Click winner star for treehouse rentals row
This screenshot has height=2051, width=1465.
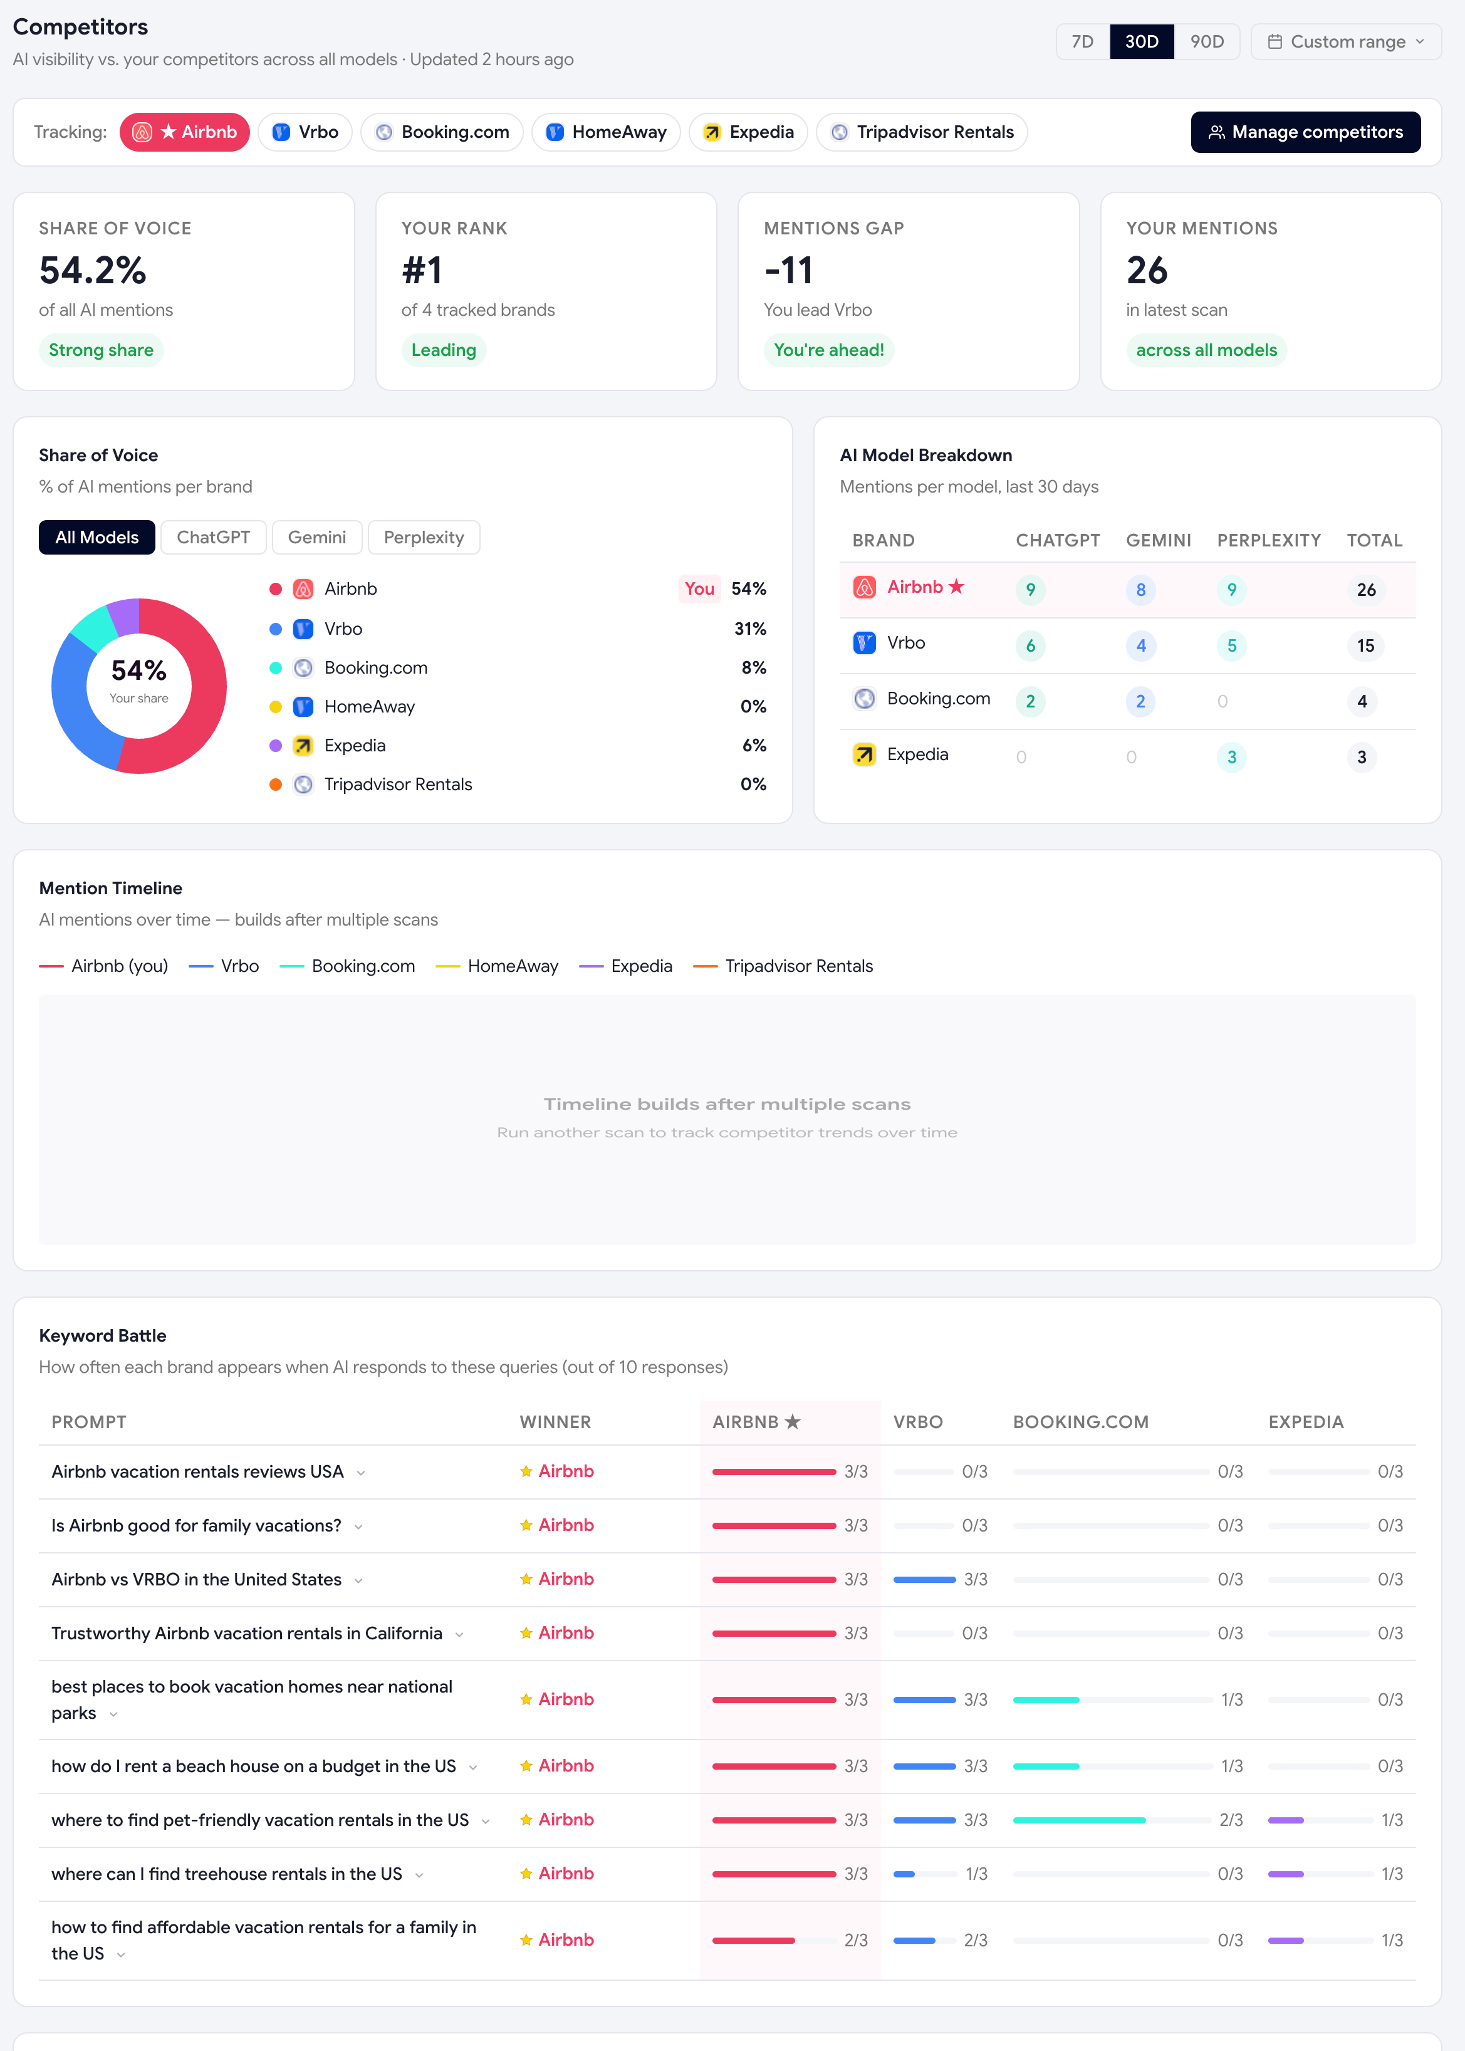tap(526, 1873)
